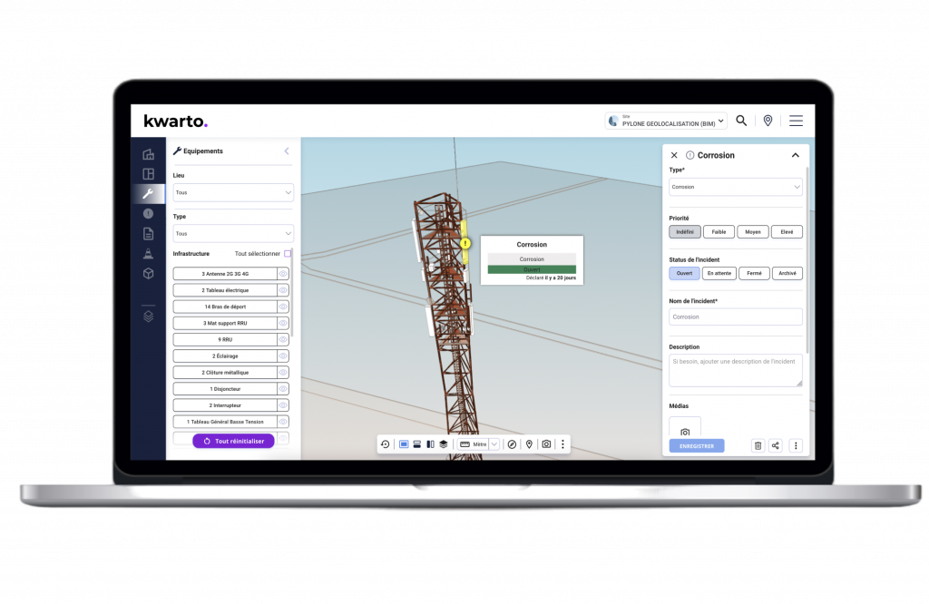Viewport: 929px width, 604px height.
Task: Click the compass icon in viewer toolbar
Action: tap(512, 444)
